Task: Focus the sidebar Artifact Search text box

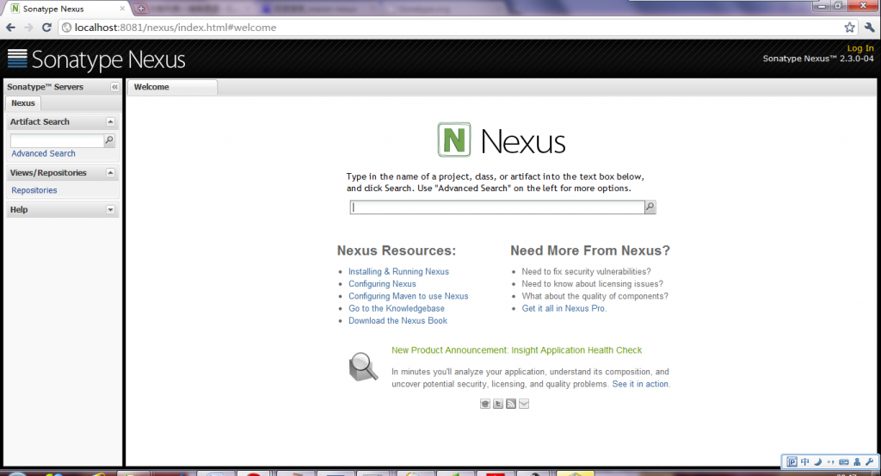Action: 58,140
